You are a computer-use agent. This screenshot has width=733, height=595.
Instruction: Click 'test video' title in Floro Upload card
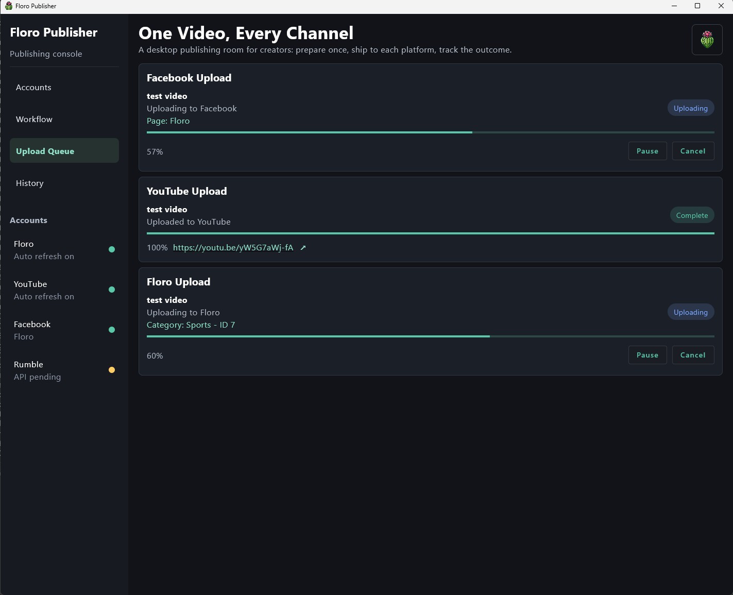point(167,300)
